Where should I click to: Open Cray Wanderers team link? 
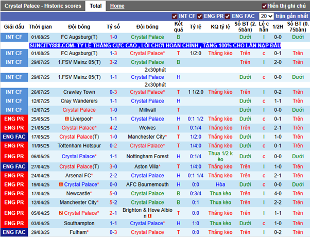pyautogui.click(x=79, y=101)
